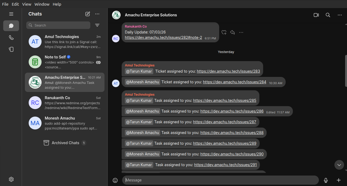Open Archived Chats
Screen dimensions: 347x186
(65, 143)
